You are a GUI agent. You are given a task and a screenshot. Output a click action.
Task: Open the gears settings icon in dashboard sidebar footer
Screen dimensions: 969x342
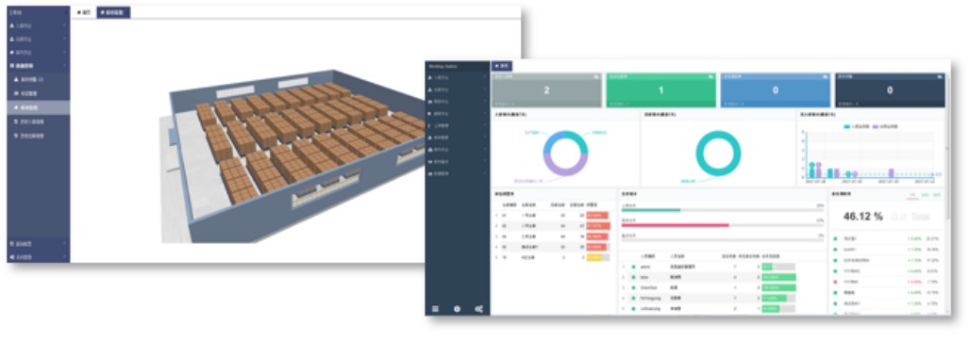479,309
